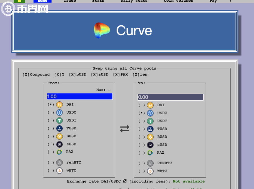Click TUSD coin icon in From list
254x189 pixels.
59,128
